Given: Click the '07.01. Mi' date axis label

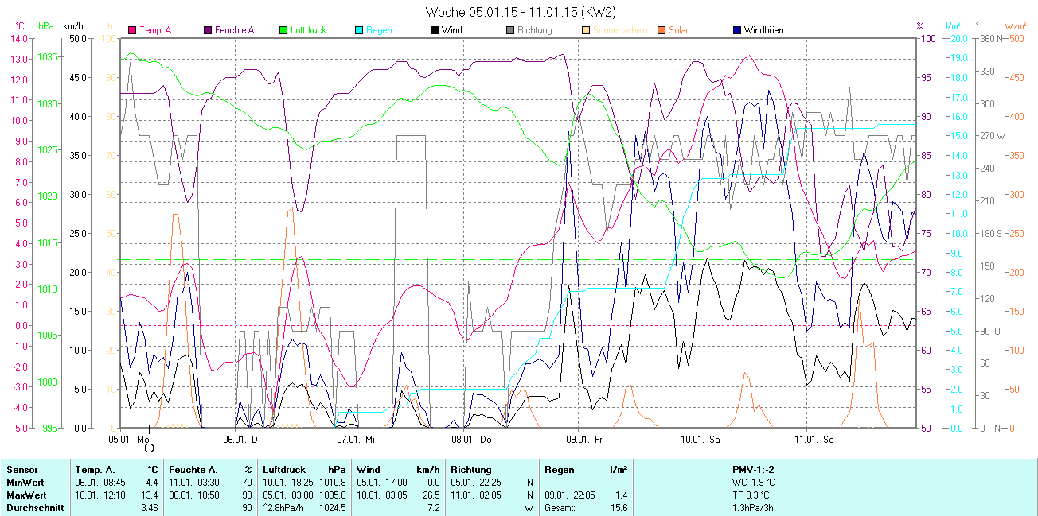Looking at the screenshot, I should pyautogui.click(x=356, y=438).
